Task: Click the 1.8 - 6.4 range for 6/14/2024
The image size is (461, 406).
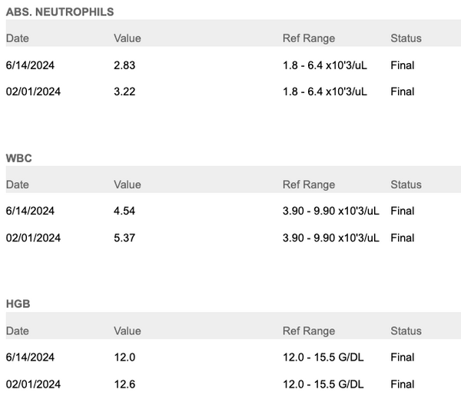Action: click(325, 65)
